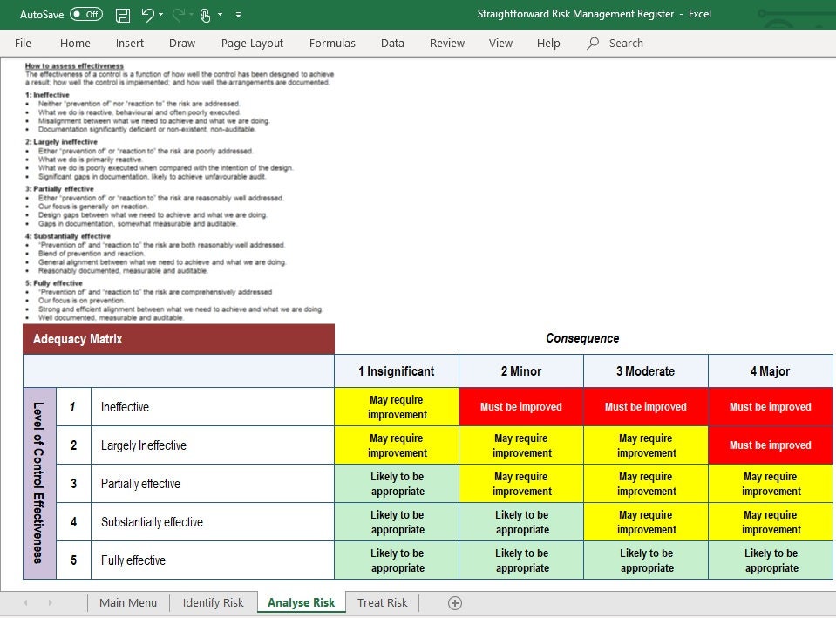This screenshot has width=836, height=618.
Task: Open the Main Menu sheet
Action: (127, 602)
